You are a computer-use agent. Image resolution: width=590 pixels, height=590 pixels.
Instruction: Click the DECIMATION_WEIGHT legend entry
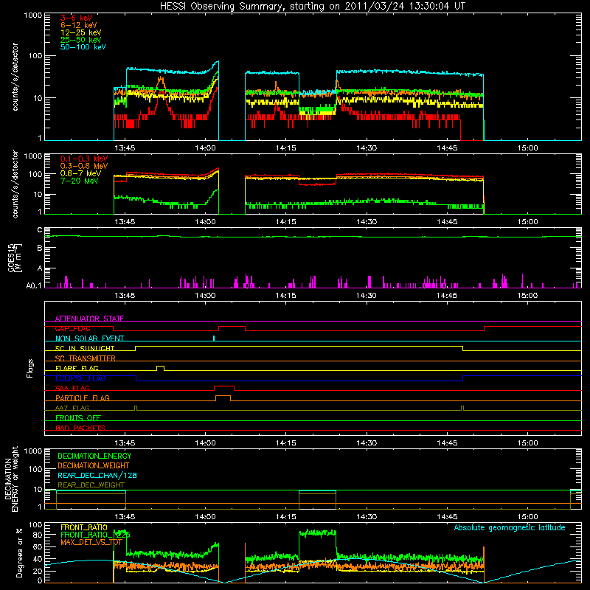coord(94,465)
